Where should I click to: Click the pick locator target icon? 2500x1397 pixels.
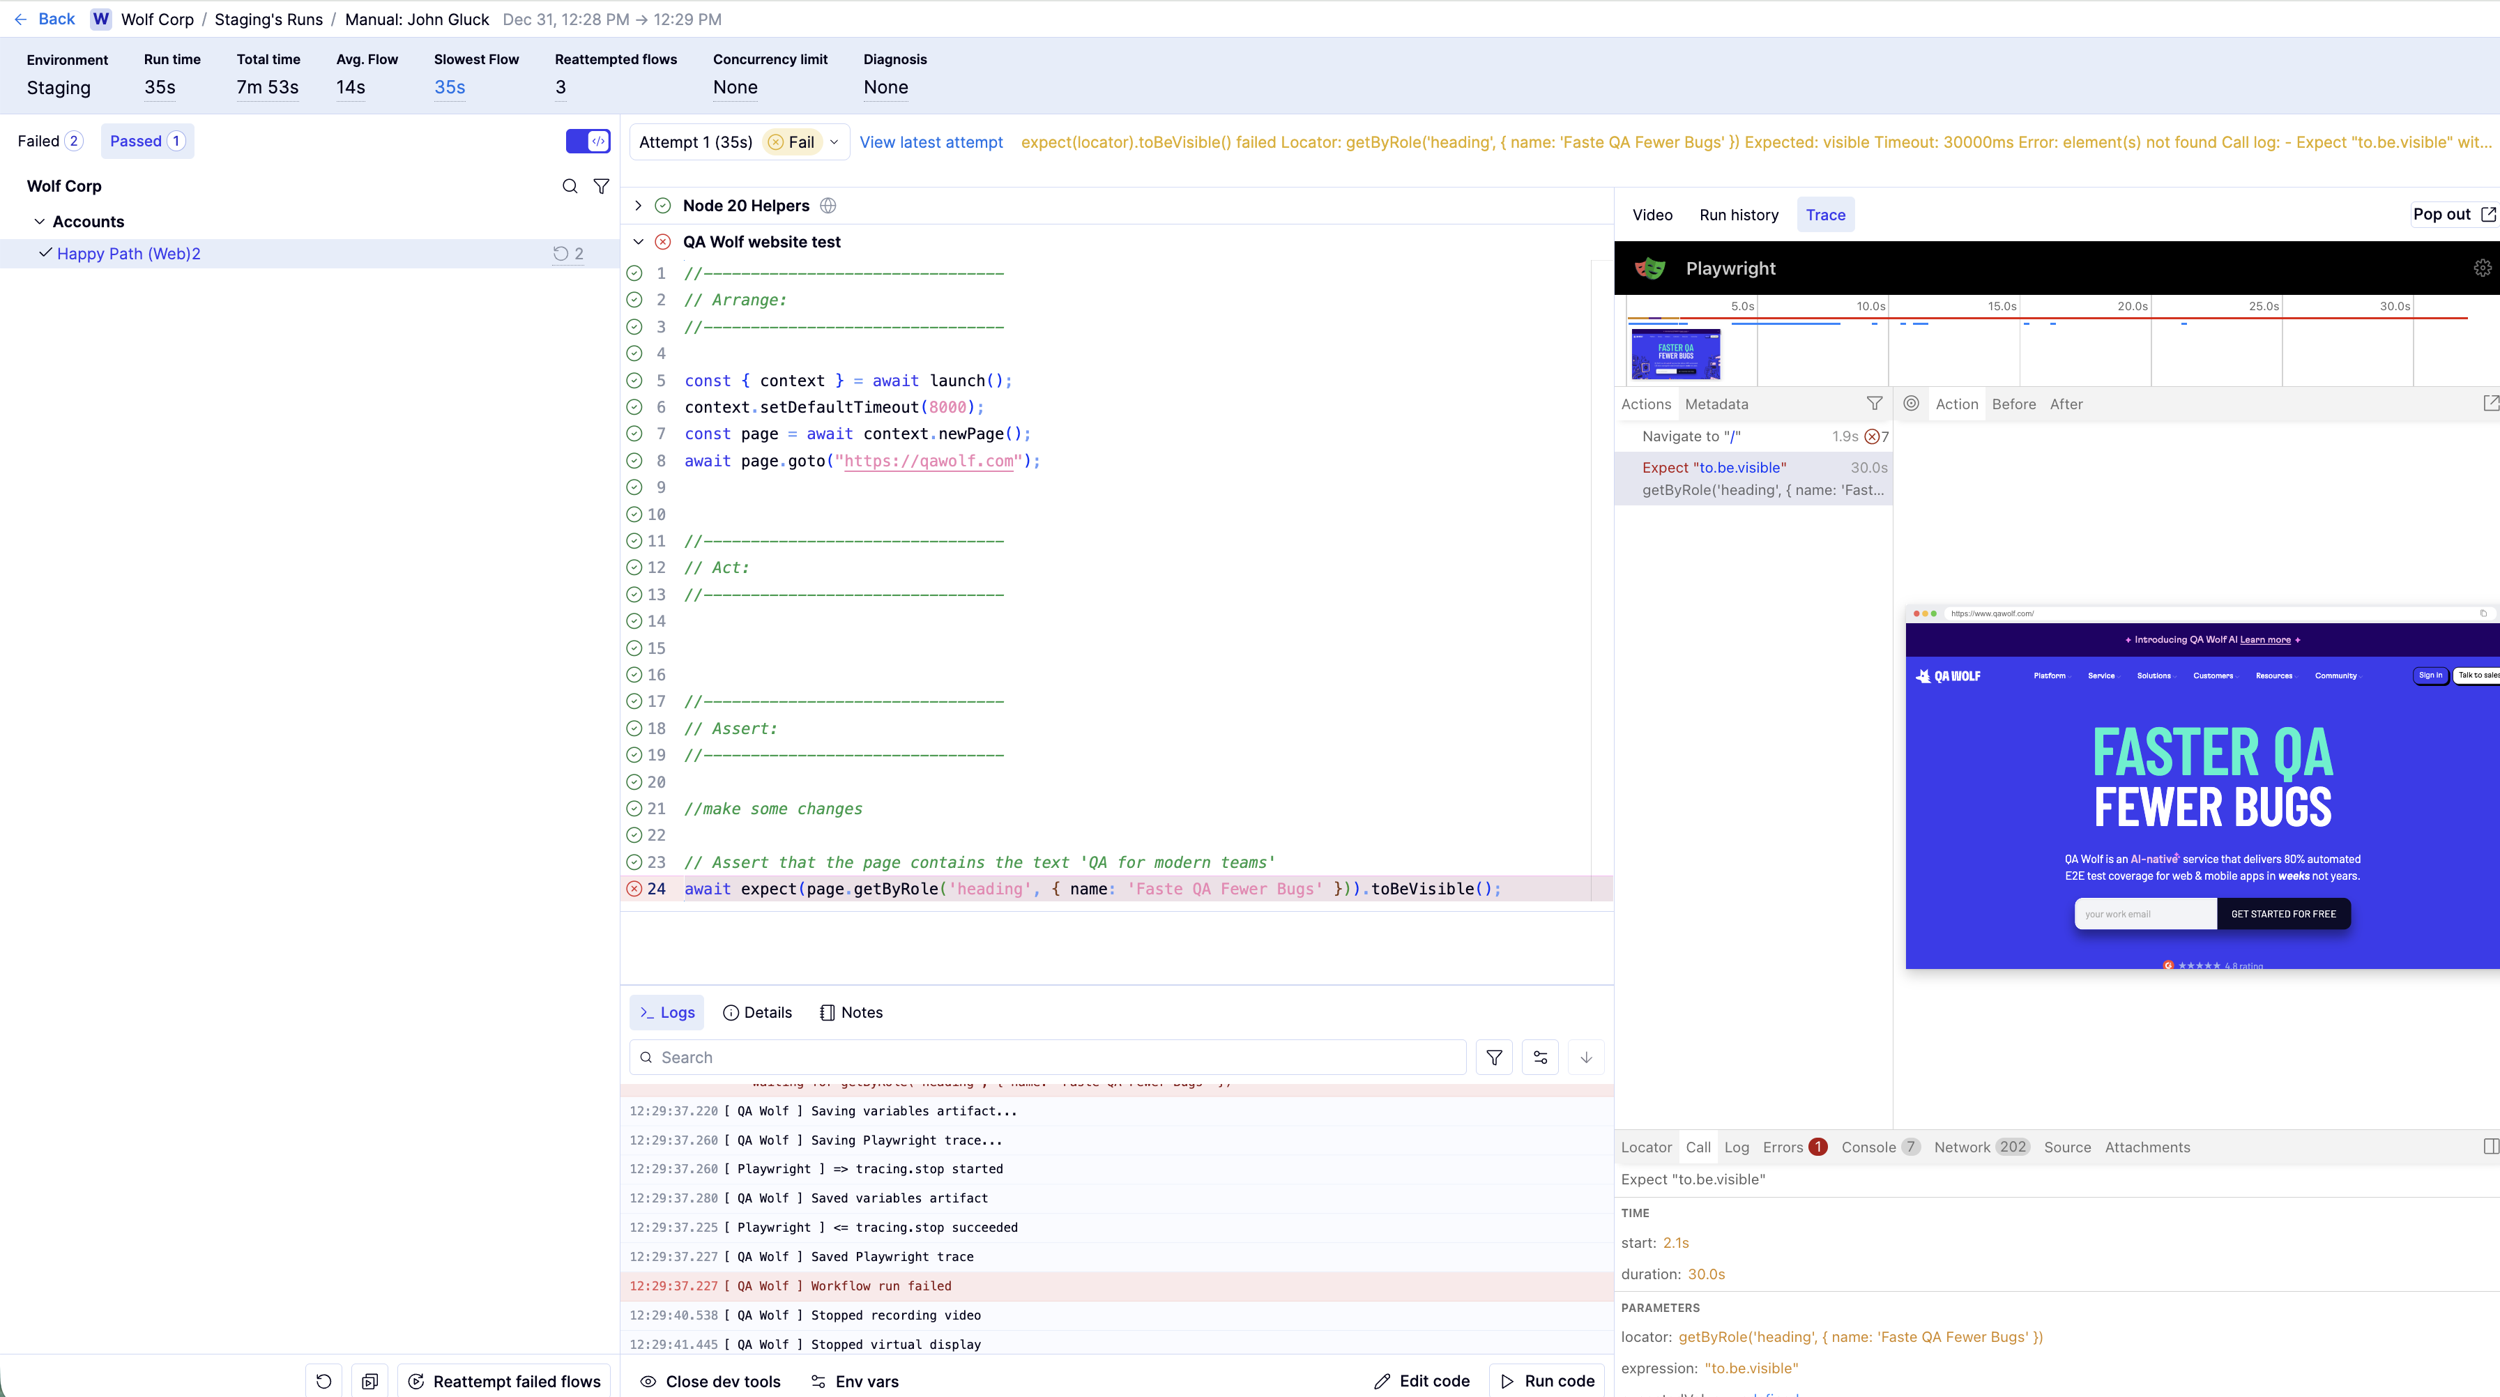click(x=1911, y=404)
